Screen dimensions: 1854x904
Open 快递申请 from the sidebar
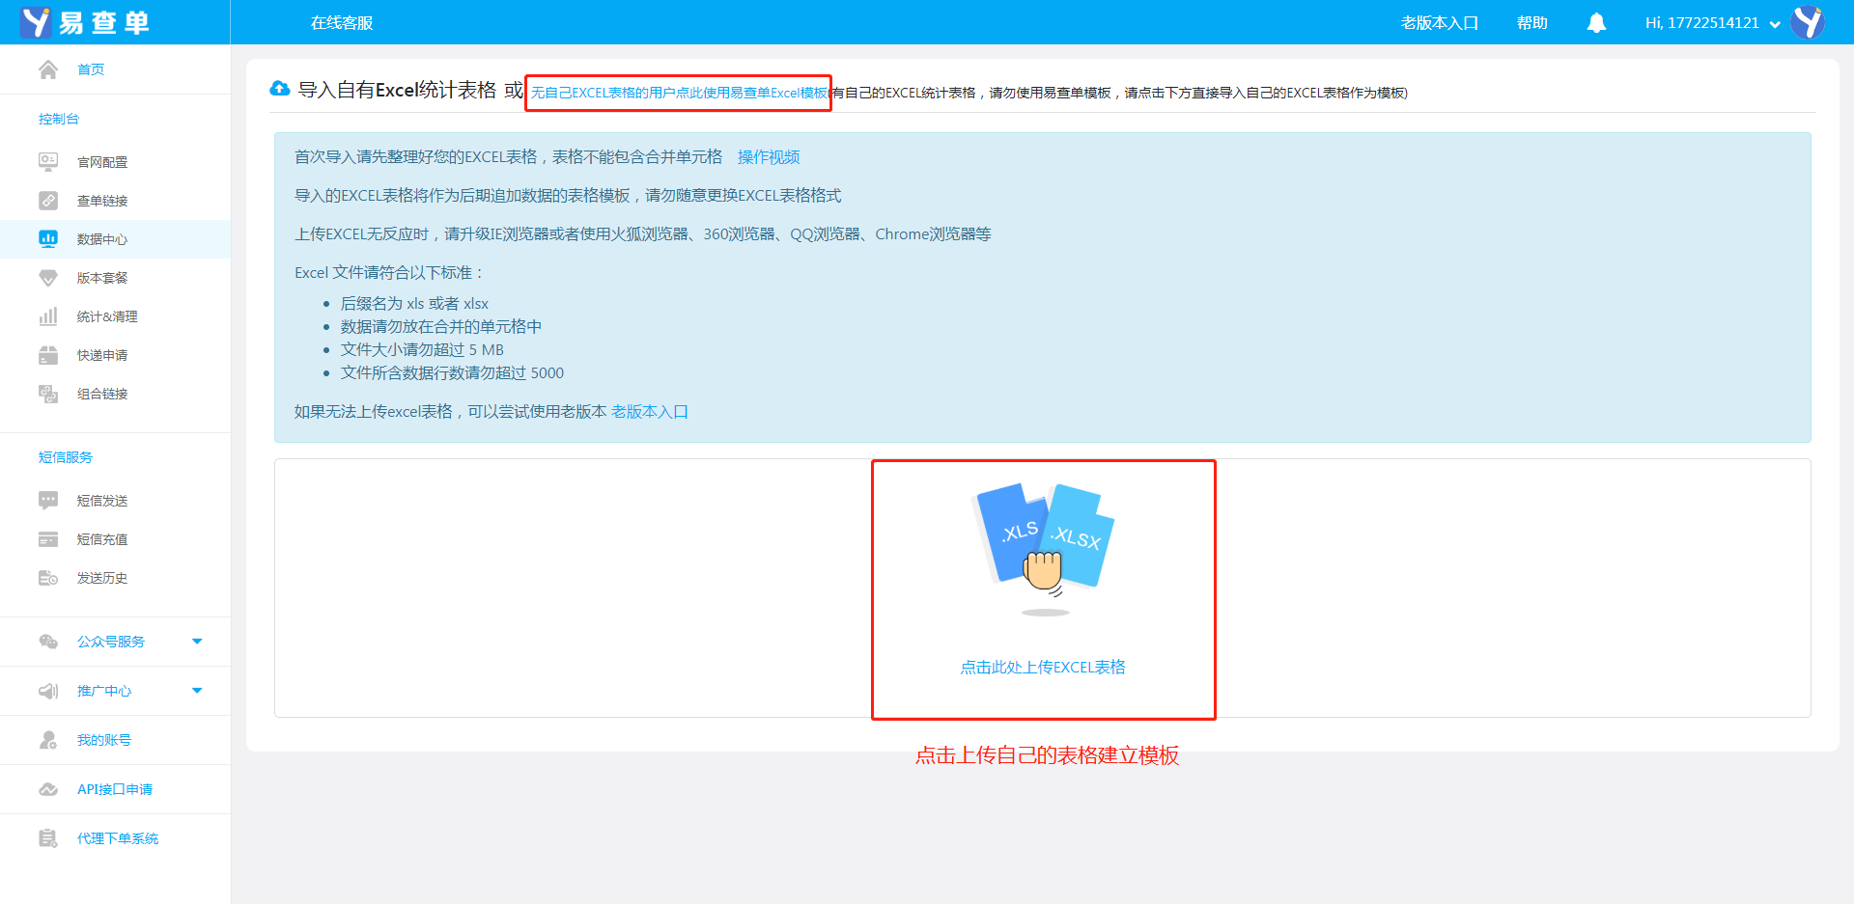click(x=102, y=355)
